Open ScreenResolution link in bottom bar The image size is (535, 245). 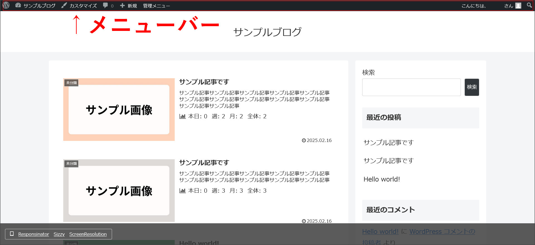[88, 234]
